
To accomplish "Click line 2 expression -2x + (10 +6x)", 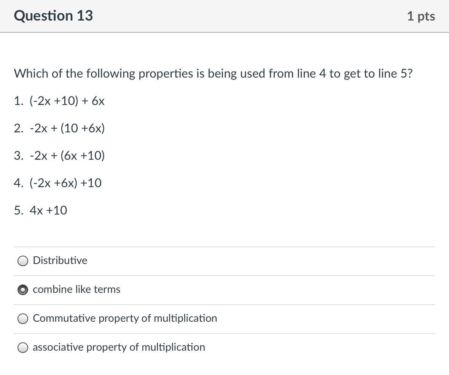I will pos(67,129).
